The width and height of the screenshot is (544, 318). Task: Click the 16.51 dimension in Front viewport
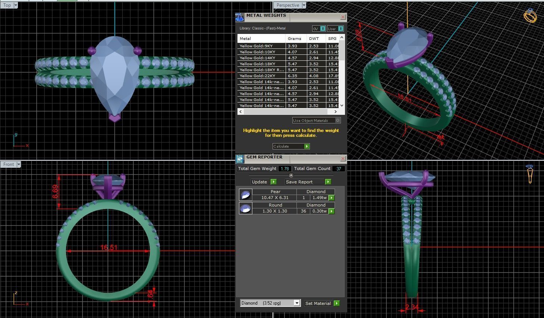pyautogui.click(x=109, y=248)
